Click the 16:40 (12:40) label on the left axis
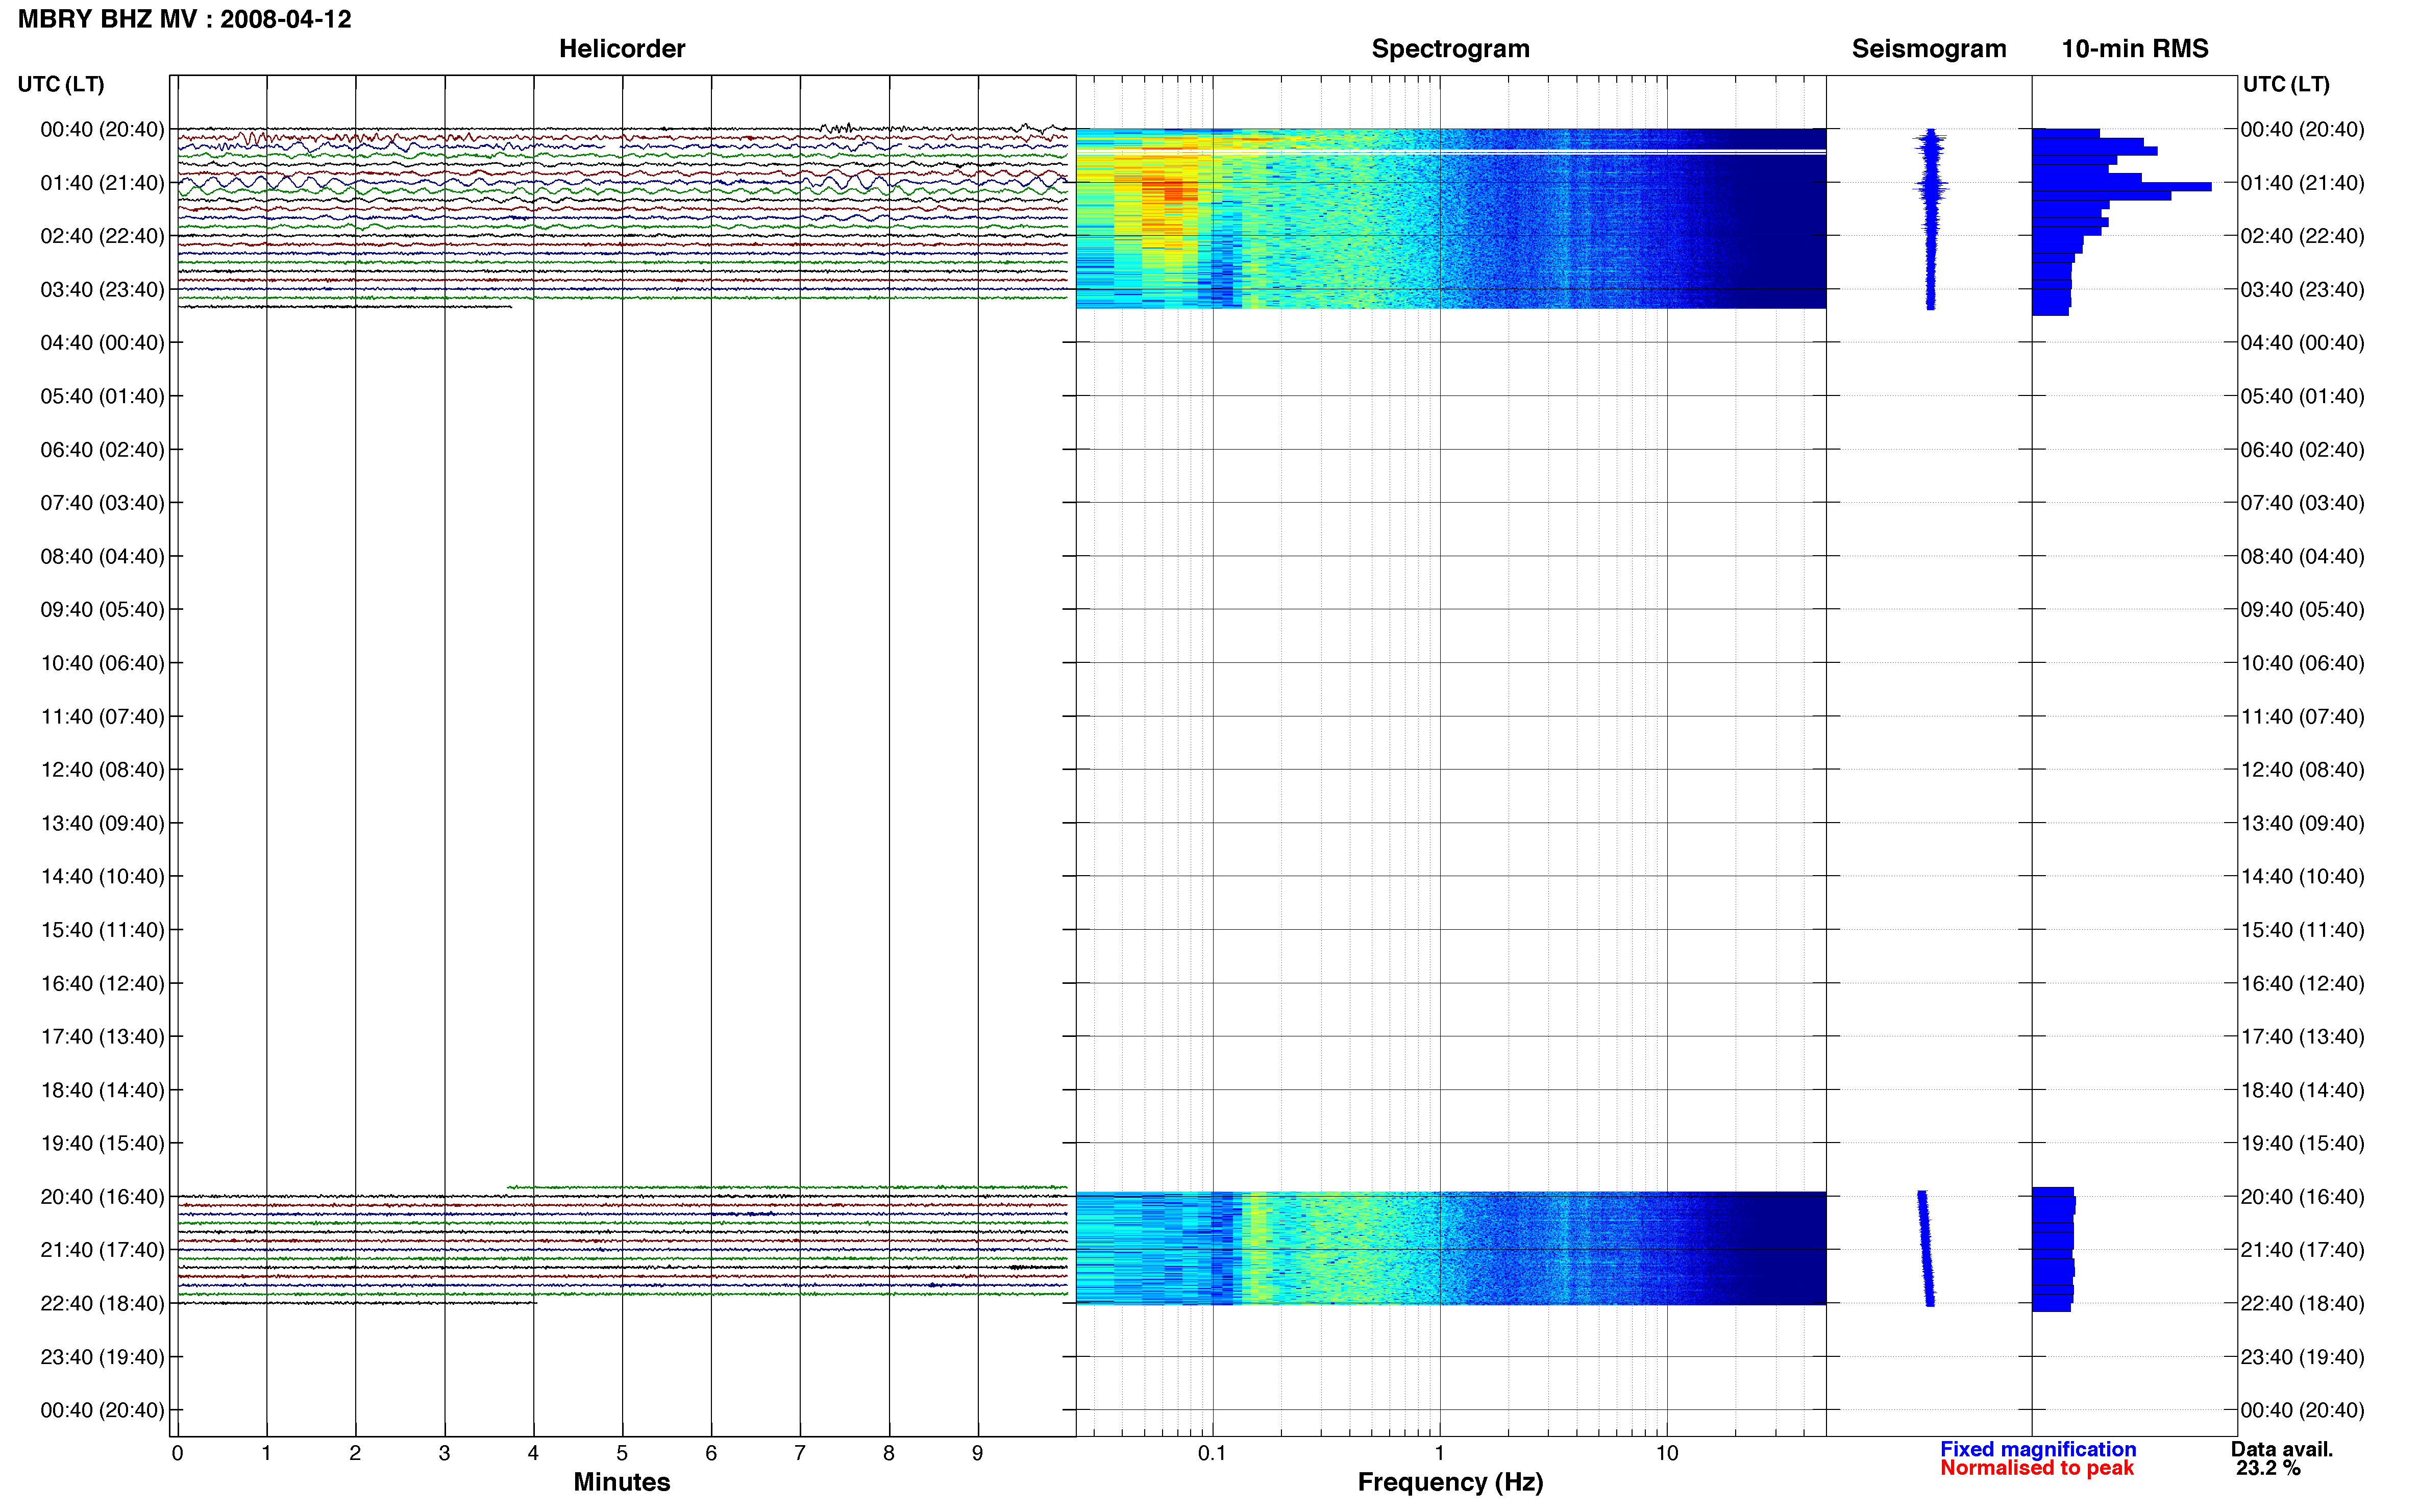Screen dimensions: 2419x1512 (102, 984)
